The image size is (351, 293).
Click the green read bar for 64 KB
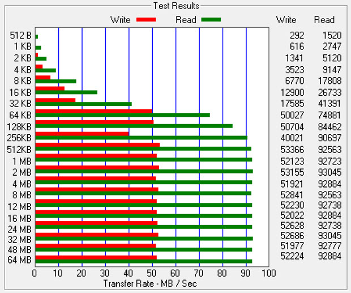[122, 115]
